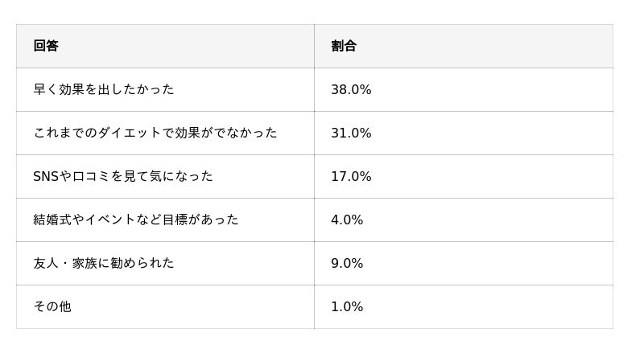Click the 割合 column header
The height and width of the screenshot is (353, 644).
coord(344,46)
